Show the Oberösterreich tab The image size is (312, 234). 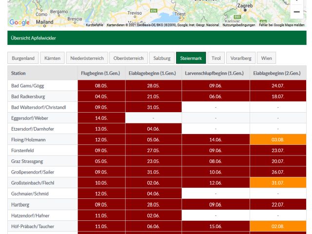[128, 58]
